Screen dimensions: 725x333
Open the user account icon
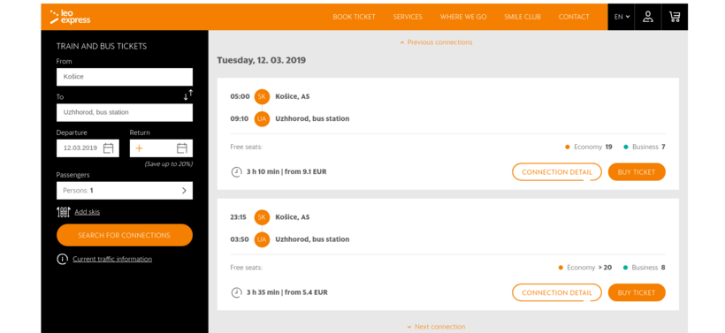(x=648, y=17)
